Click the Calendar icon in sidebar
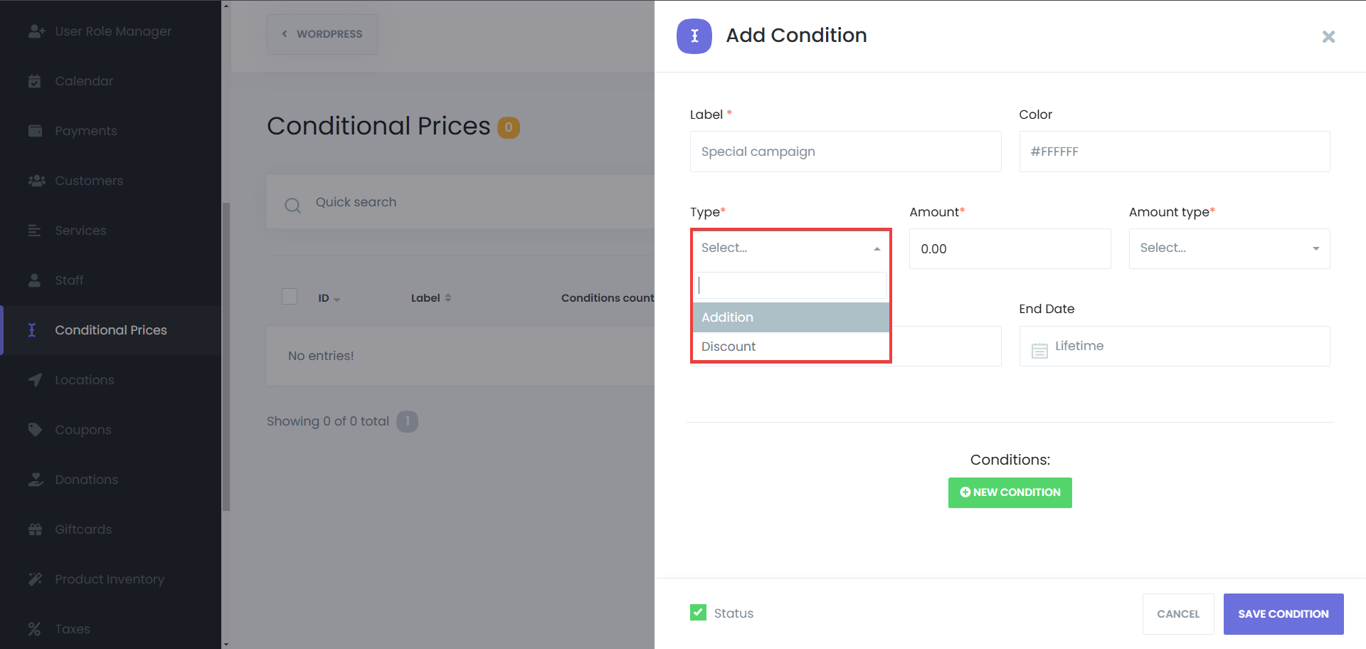1366x649 pixels. (34, 81)
